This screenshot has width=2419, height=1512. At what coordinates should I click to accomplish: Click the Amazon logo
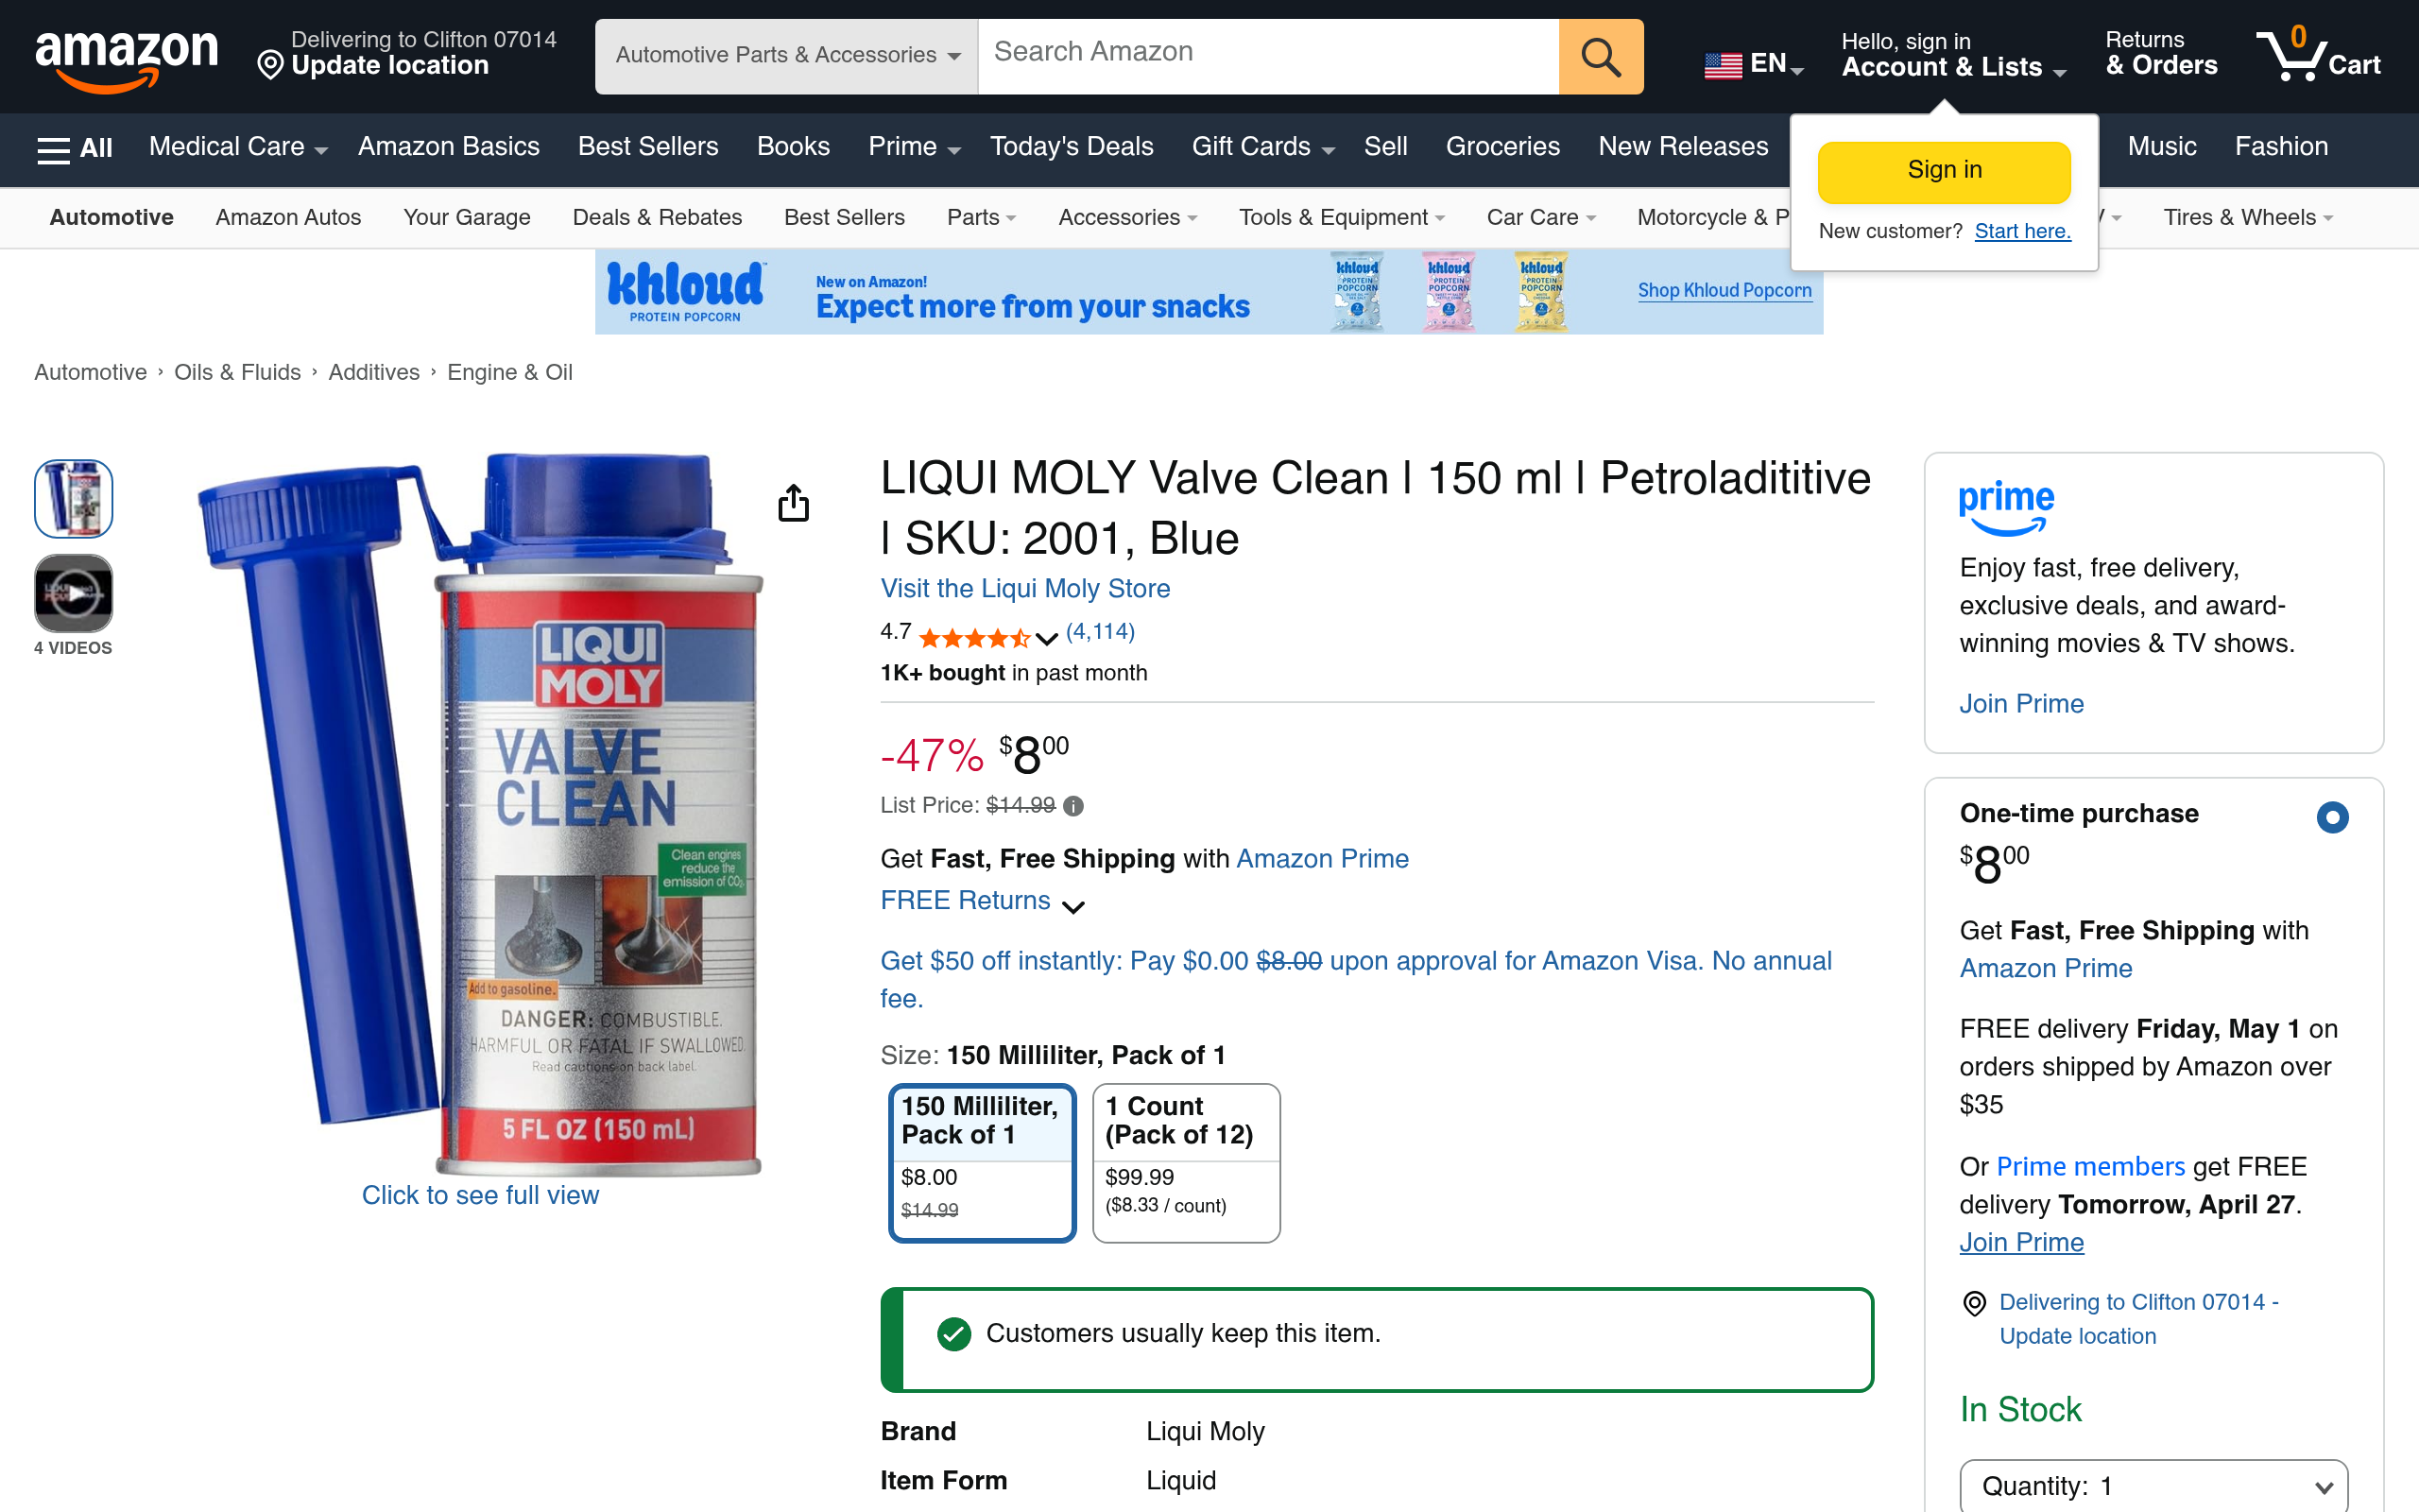point(127,57)
